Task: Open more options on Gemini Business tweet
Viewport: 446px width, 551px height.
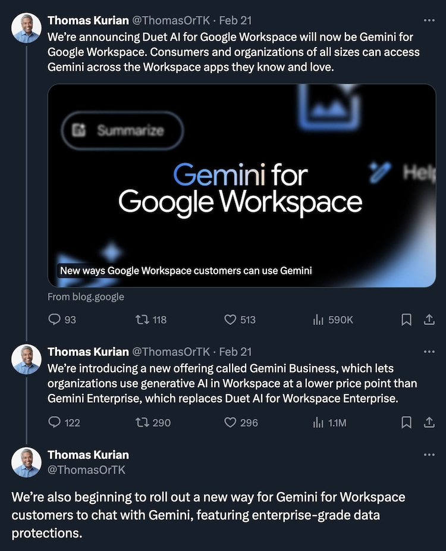Action: [429, 352]
